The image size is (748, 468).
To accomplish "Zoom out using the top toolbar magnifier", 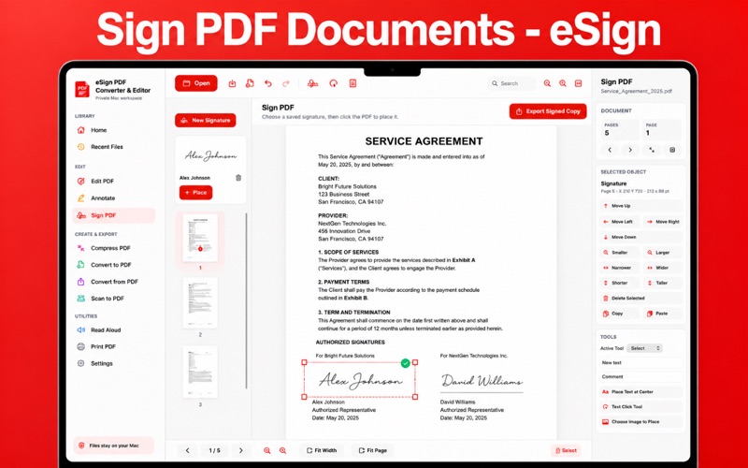I will [x=547, y=83].
